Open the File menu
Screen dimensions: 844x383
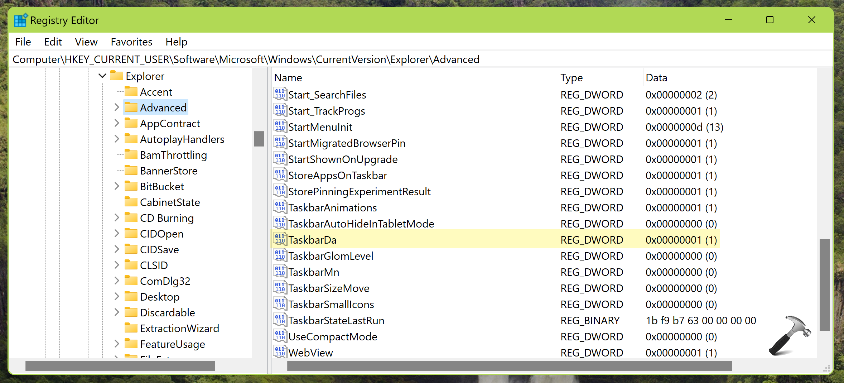23,42
